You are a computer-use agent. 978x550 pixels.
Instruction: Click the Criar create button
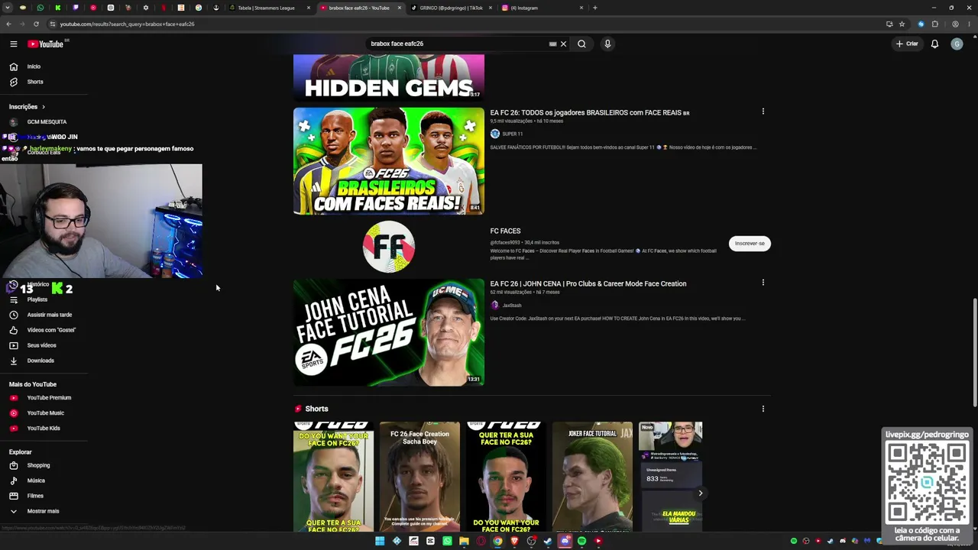tap(907, 44)
